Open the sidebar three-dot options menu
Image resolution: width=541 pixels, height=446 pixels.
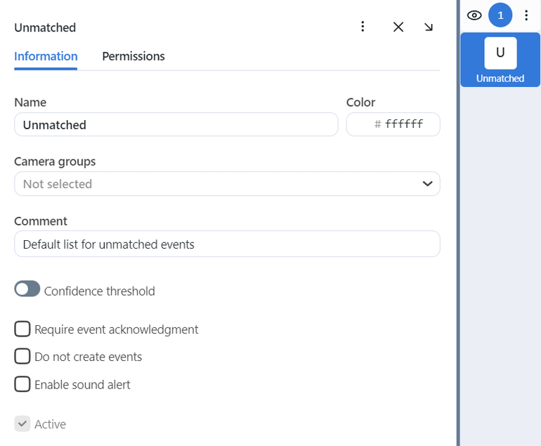526,15
